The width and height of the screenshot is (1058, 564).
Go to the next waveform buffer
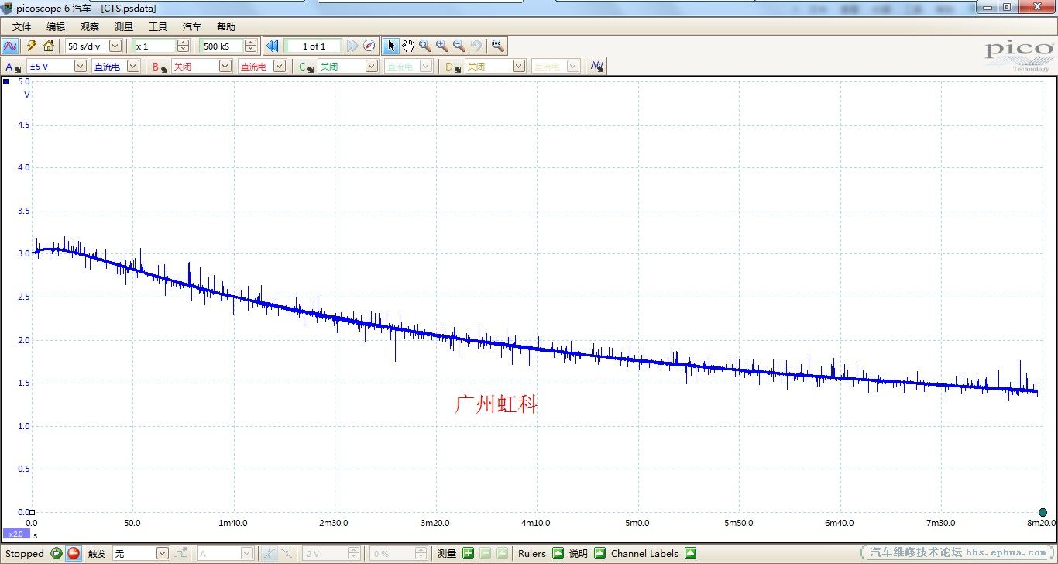click(352, 46)
